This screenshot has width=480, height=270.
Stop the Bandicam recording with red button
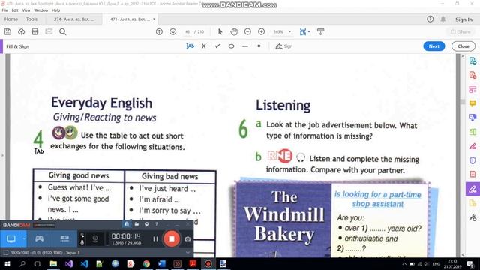point(172,238)
